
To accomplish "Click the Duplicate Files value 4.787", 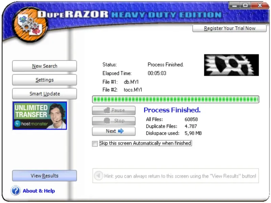I will (191, 126).
